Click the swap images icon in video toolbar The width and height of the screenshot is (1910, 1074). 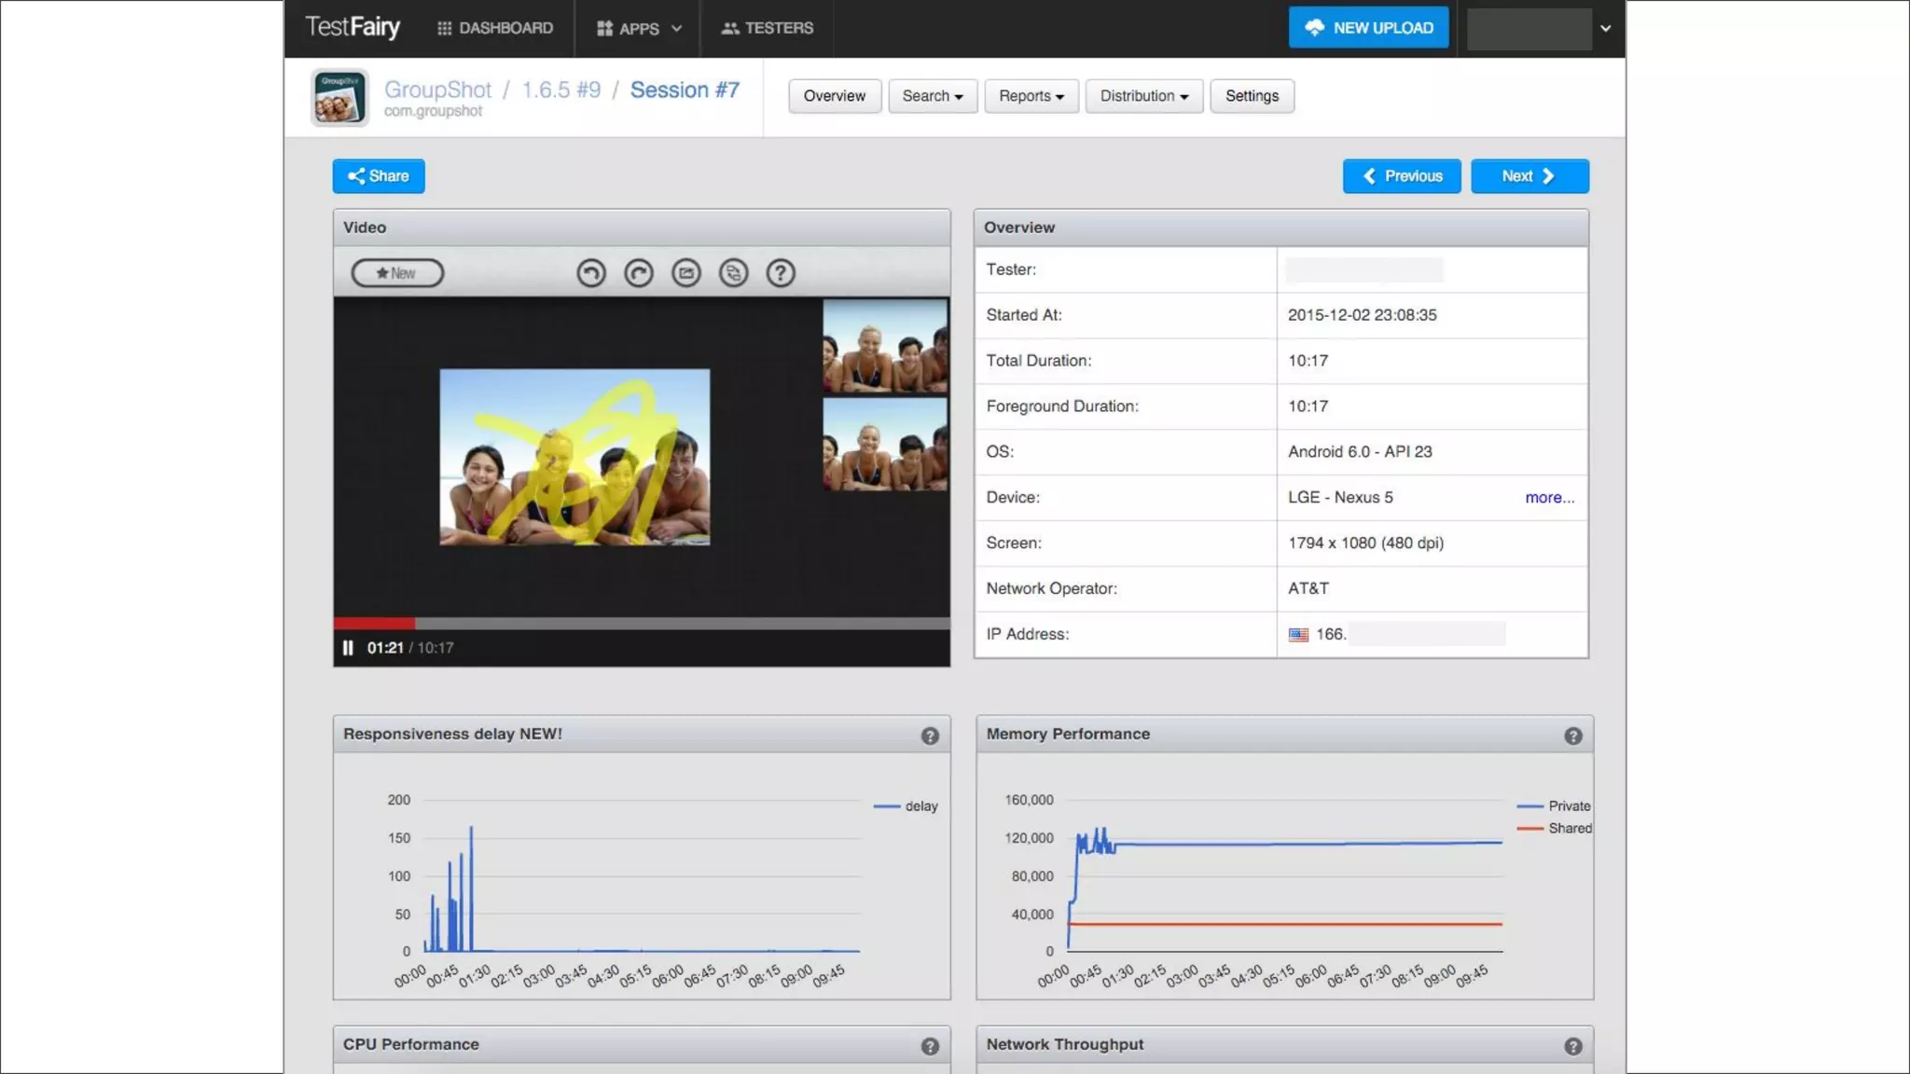tap(734, 273)
